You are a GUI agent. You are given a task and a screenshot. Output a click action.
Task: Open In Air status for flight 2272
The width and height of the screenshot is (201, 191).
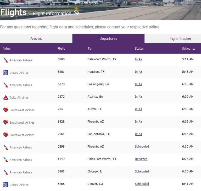click(x=138, y=97)
